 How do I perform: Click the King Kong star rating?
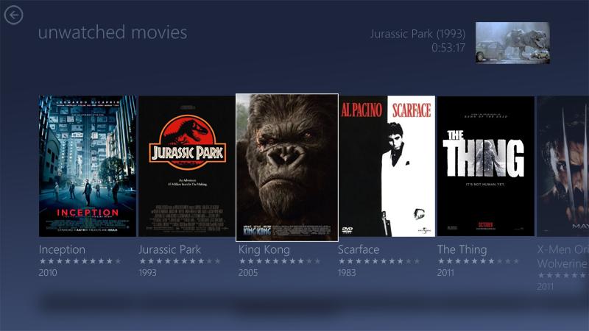pos(280,261)
